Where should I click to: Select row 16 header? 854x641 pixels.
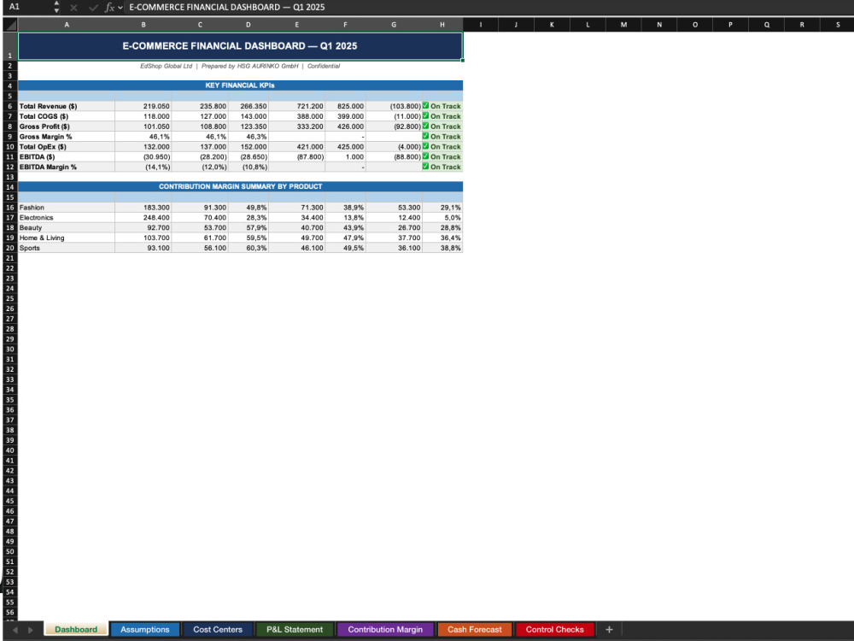pyautogui.click(x=9, y=208)
